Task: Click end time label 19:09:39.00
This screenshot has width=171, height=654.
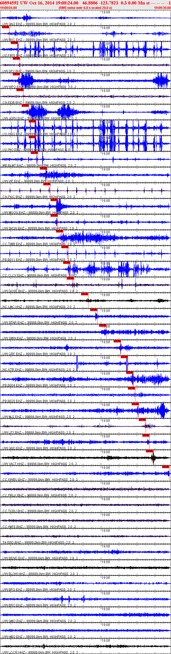Action: [x=162, y=8]
